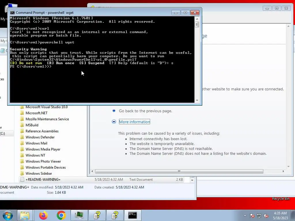Image resolution: width=295 pixels, height=221 pixels.
Task: Select the Windows Portable Devices folder
Action: click(46, 167)
